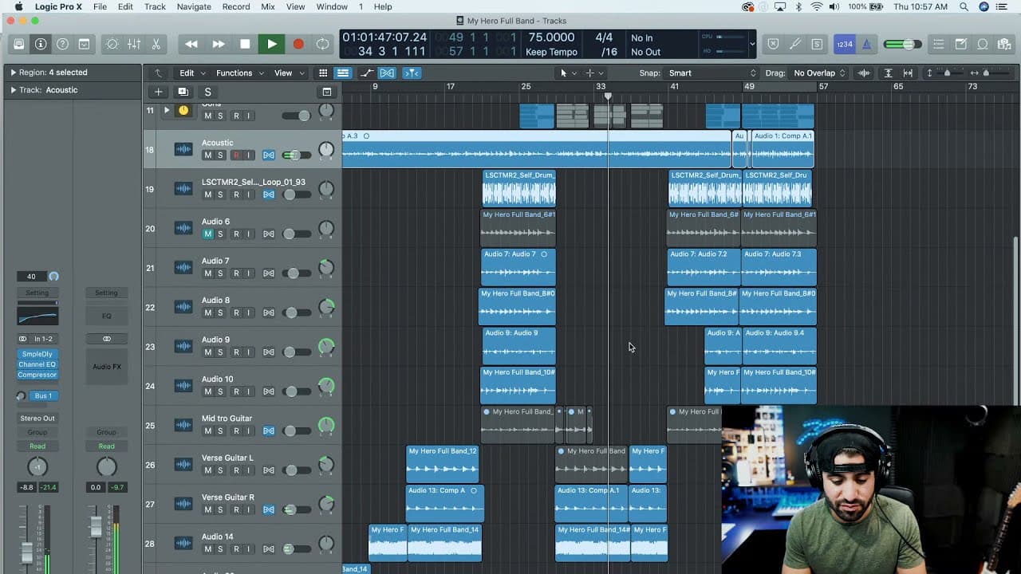Viewport: 1021px width, 574px height.
Task: Open the Library panel
Action: (19, 45)
